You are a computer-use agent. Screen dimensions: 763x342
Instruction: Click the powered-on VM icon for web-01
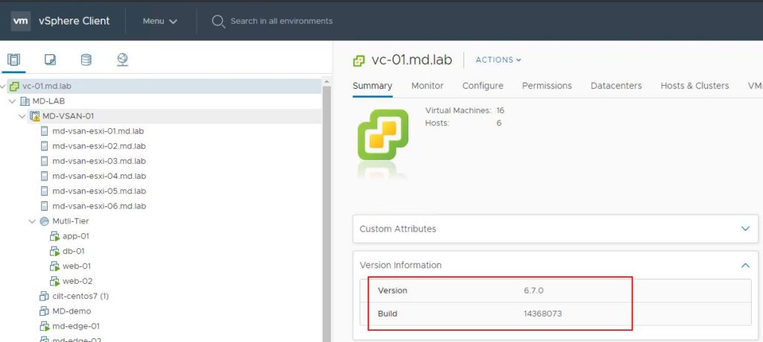pos(55,266)
